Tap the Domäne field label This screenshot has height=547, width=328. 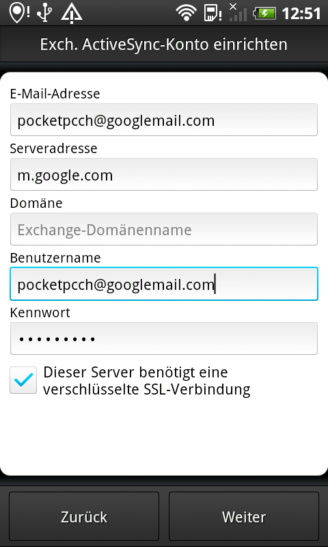(36, 203)
